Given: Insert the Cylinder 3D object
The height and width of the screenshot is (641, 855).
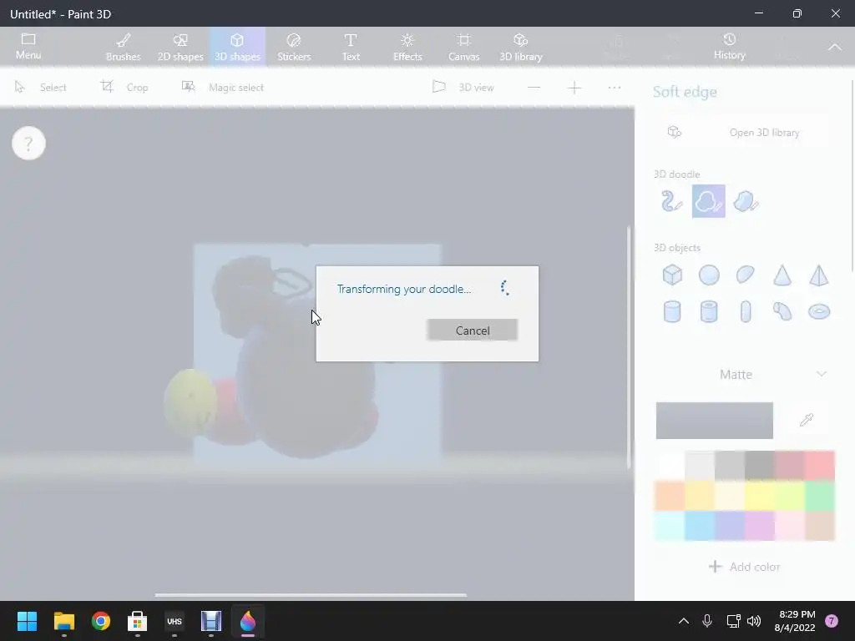Looking at the screenshot, I should (672, 312).
